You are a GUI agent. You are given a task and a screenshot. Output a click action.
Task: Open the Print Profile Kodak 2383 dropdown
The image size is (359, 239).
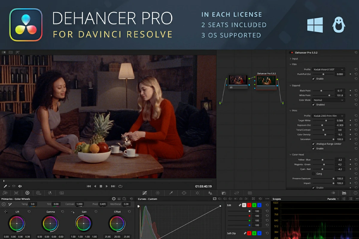[x=328, y=116]
